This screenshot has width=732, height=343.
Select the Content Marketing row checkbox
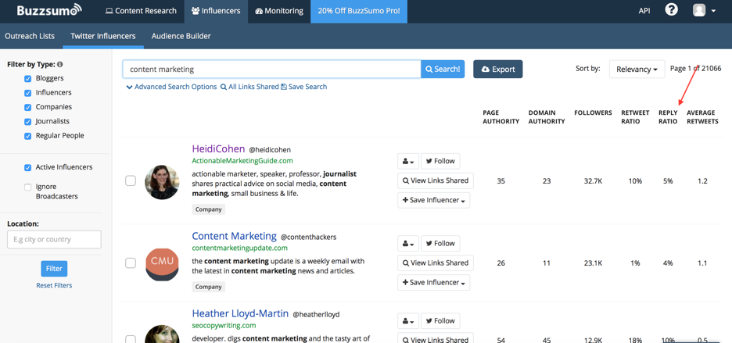click(x=131, y=263)
